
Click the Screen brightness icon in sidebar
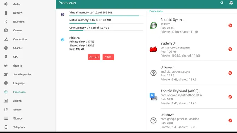click(6, 101)
